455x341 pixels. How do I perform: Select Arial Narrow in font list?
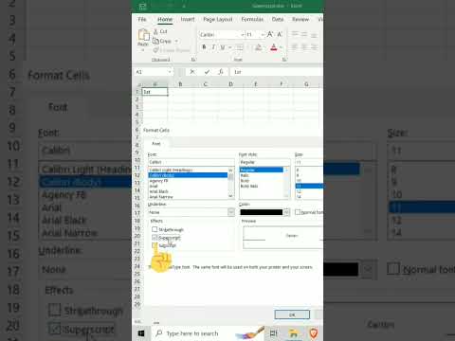(x=188, y=197)
